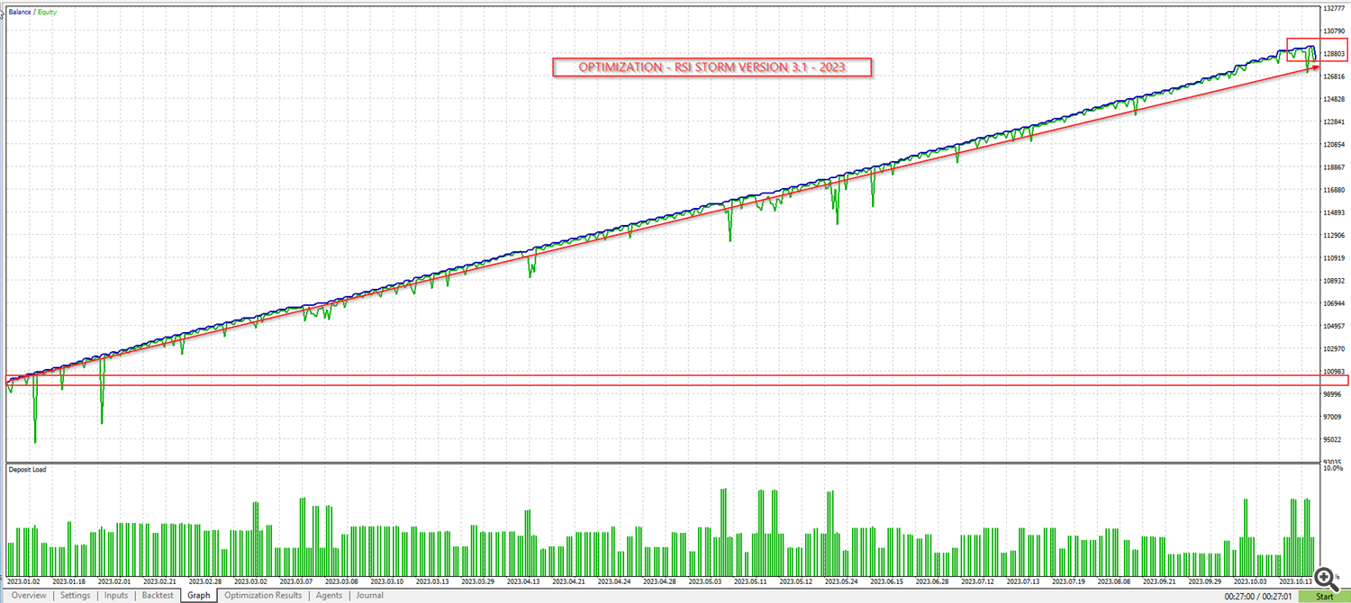The width and height of the screenshot is (1351, 603).
Task: Switch to the Settings tab
Action: [76, 595]
